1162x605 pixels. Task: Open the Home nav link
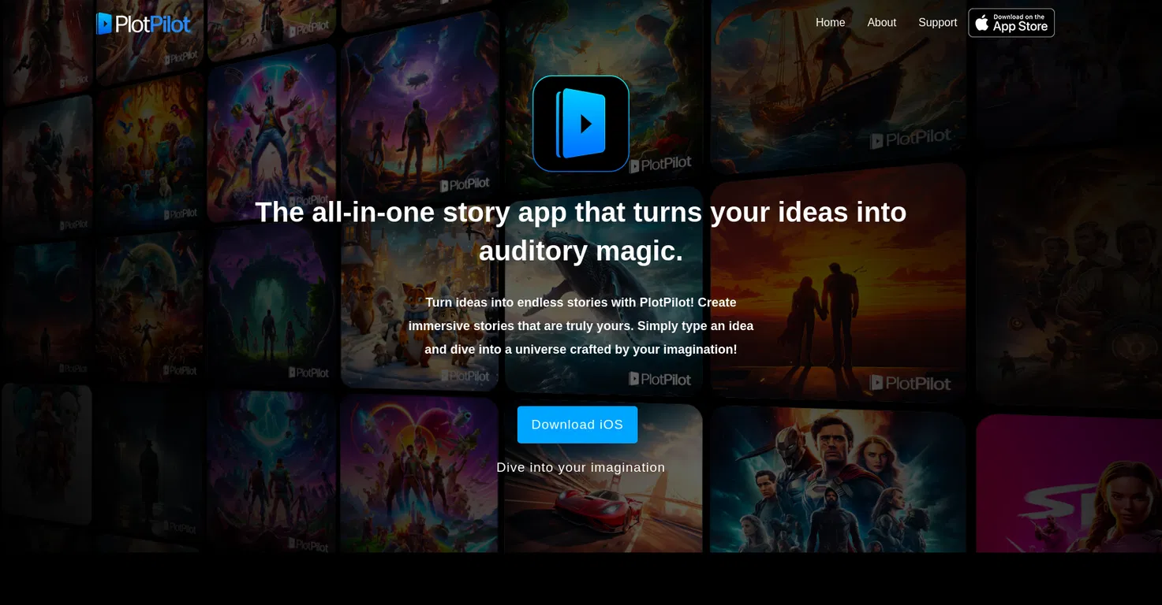coord(830,23)
